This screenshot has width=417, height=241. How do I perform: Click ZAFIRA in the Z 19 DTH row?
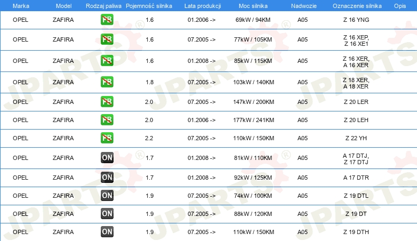[63, 232]
